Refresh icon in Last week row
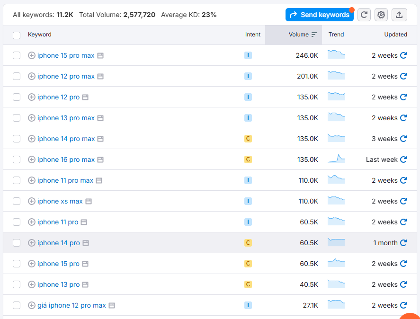Image resolution: width=420 pixels, height=319 pixels. tap(403, 159)
